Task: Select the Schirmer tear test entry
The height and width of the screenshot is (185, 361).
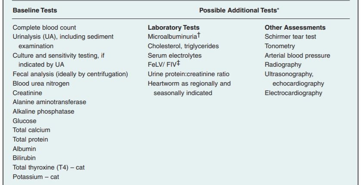Action: (290, 37)
